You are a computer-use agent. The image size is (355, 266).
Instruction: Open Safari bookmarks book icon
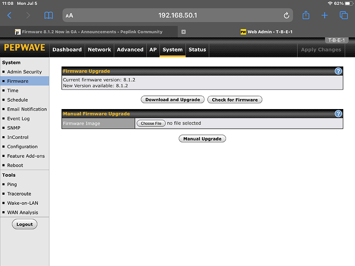tap(49, 15)
